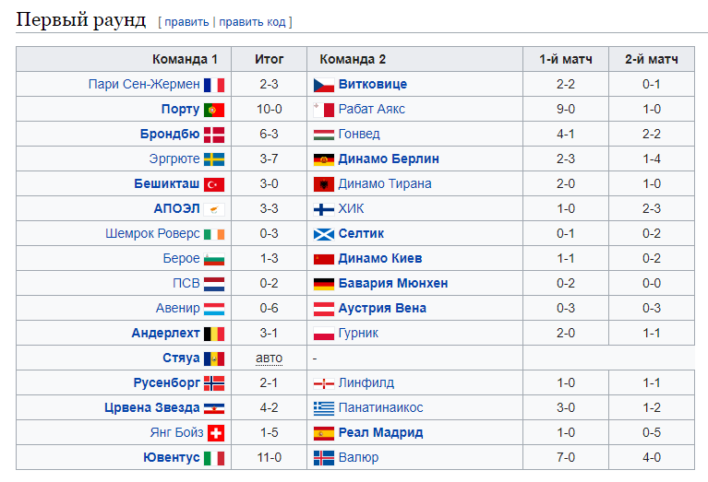Click the Danish flag beside Брондбю
This screenshot has height=482, width=708.
pos(214,135)
